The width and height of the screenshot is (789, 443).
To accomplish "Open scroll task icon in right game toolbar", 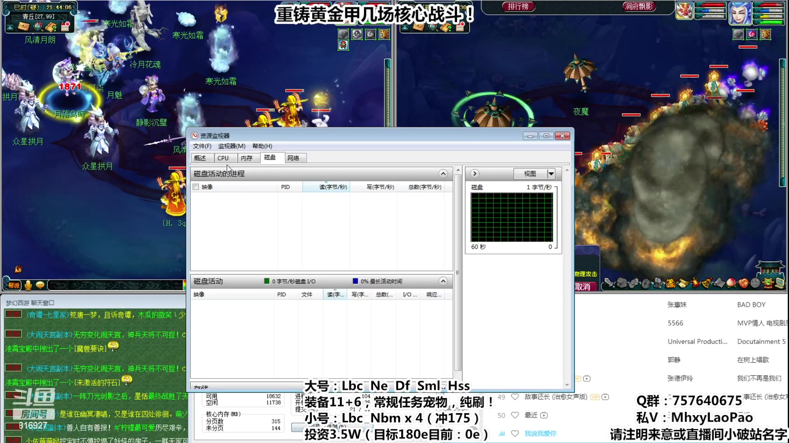I will 683,283.
